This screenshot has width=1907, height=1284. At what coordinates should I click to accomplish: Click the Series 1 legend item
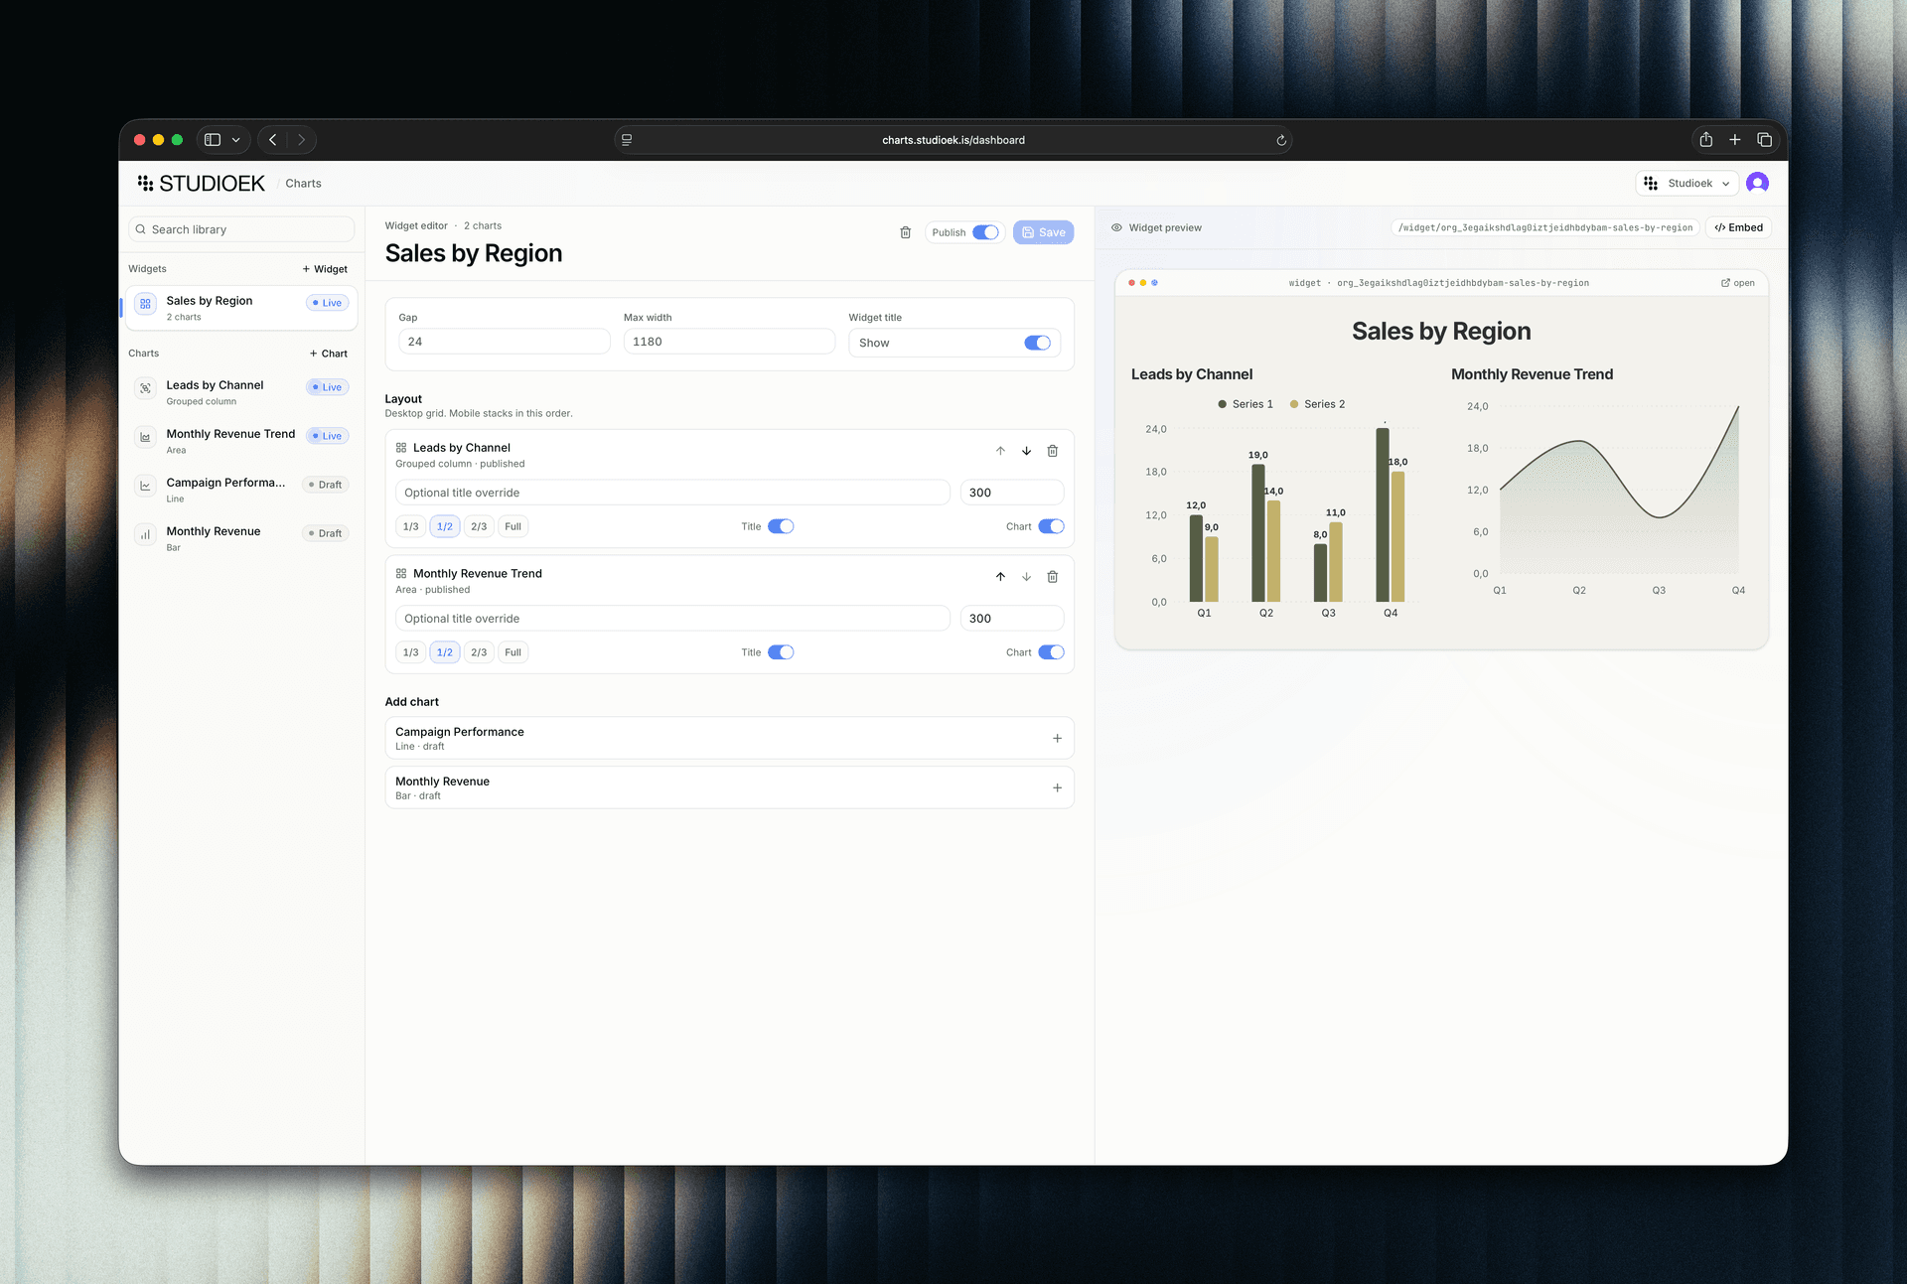point(1246,404)
